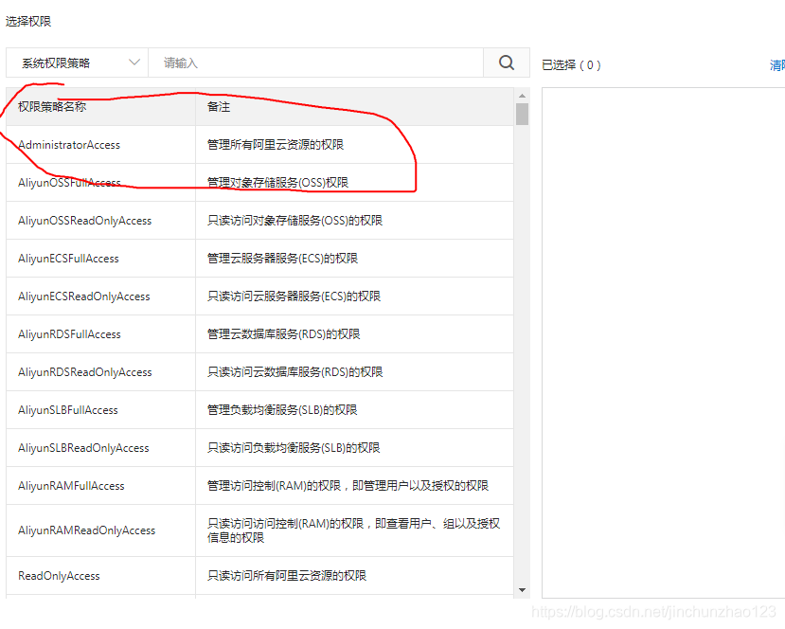Focus the 请输入 search input field

point(316,63)
